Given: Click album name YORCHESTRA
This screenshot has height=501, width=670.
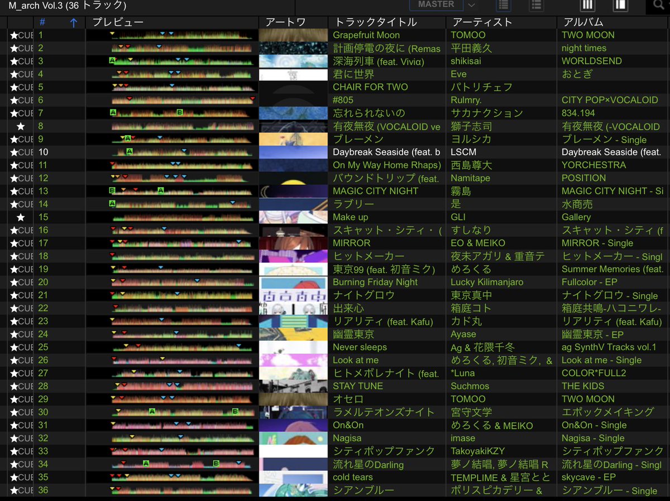Looking at the screenshot, I should pyautogui.click(x=594, y=165).
